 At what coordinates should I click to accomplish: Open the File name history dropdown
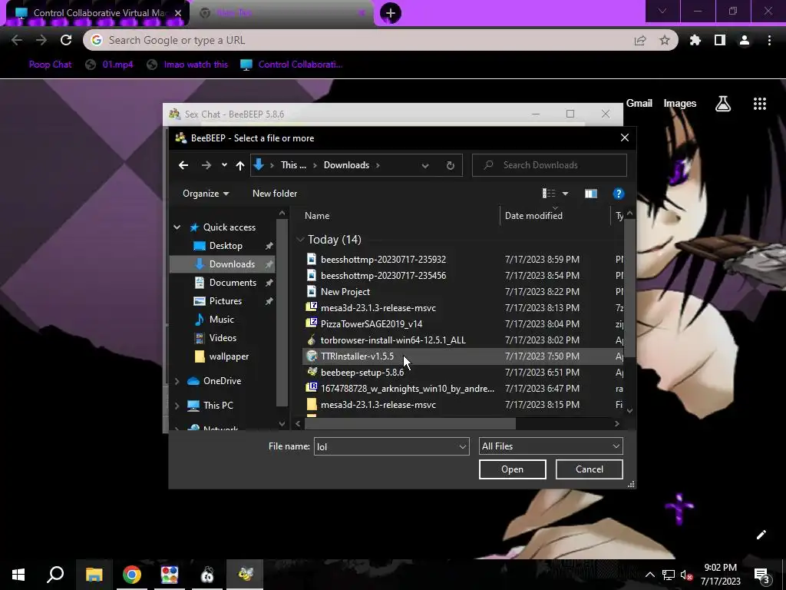tap(462, 446)
